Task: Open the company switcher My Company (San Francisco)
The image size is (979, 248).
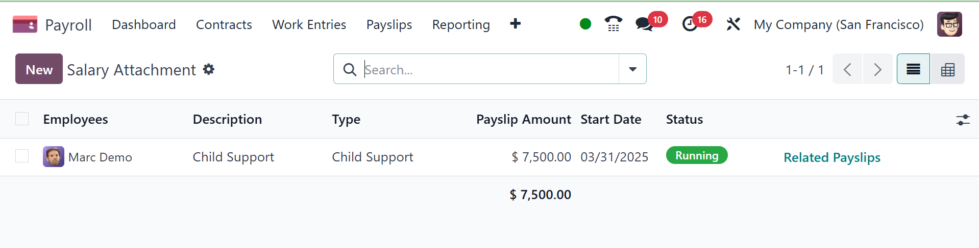Action: pos(839,24)
